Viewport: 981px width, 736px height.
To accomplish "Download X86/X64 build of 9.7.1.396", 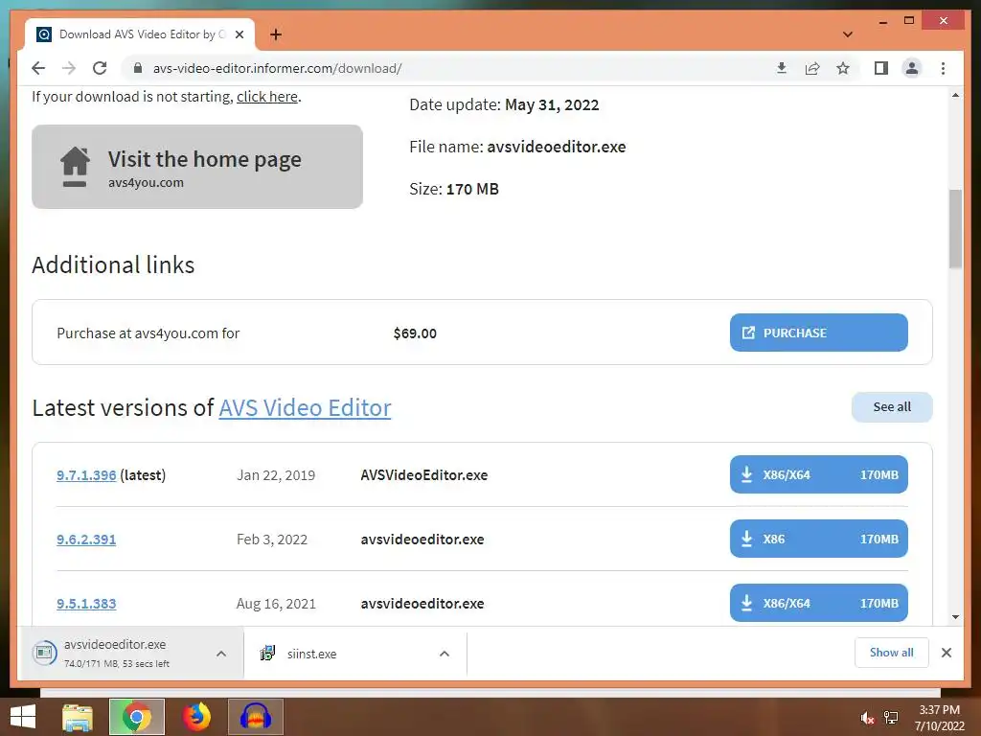I will pyautogui.click(x=818, y=474).
